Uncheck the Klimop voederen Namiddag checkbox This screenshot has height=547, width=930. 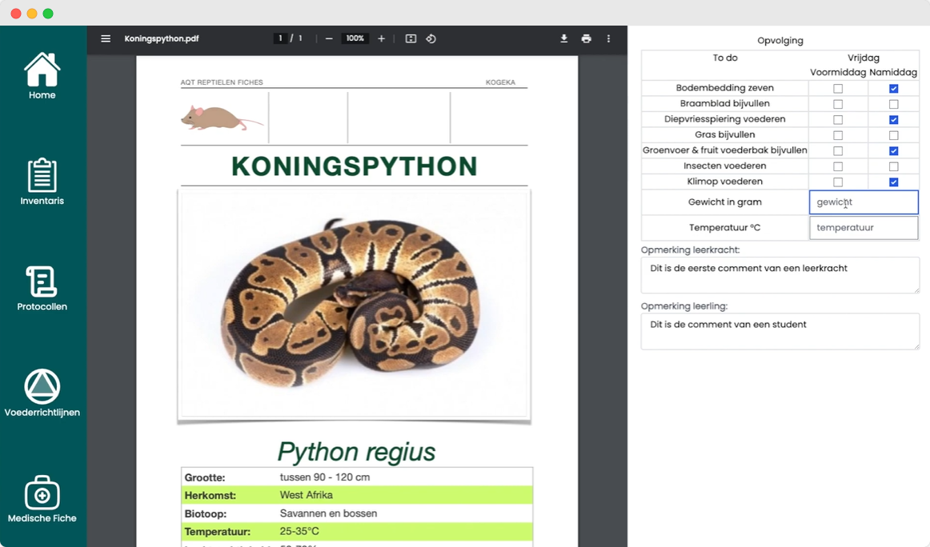tap(894, 182)
